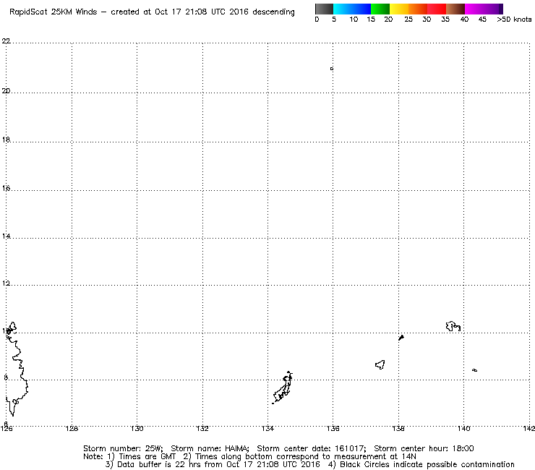The image size is (535, 470).
Task: Click the longitude label '134'
Action: (x=267, y=428)
